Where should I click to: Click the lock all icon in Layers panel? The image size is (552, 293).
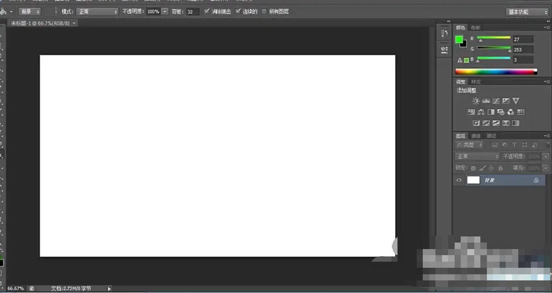point(500,167)
